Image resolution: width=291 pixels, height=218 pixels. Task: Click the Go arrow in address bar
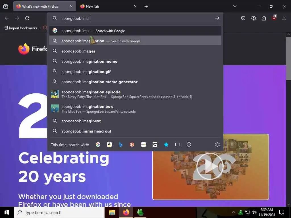tap(217, 18)
